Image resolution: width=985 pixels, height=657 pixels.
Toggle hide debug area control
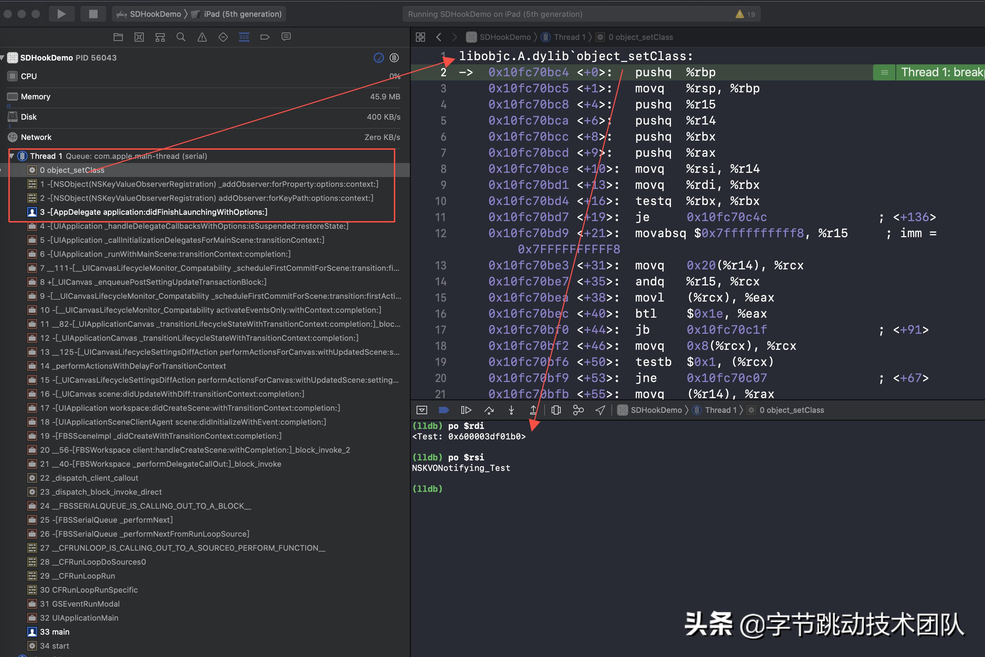click(422, 410)
